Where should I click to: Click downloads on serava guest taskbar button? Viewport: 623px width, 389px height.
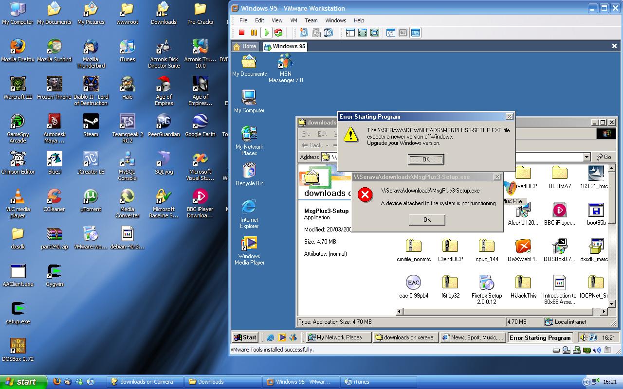tap(406, 337)
